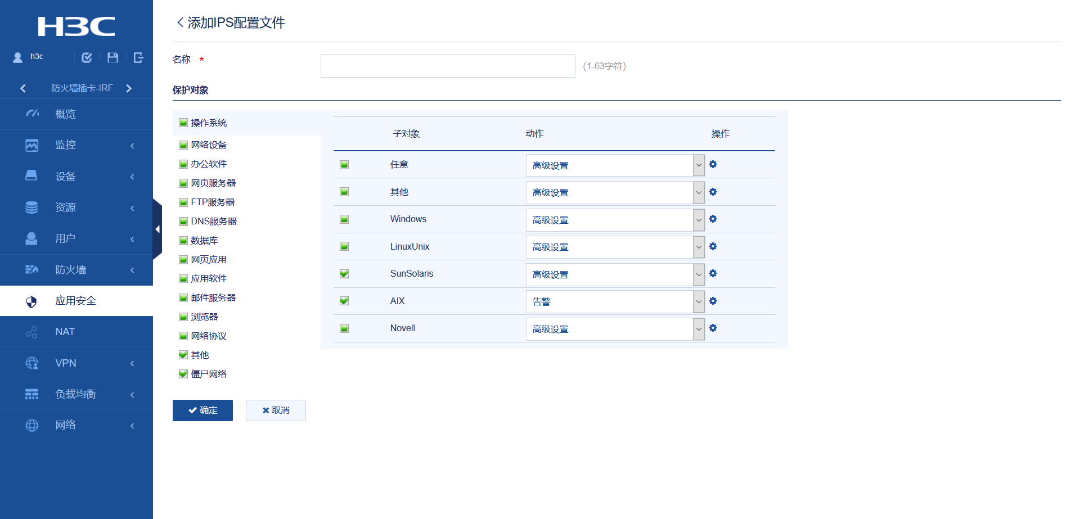This screenshot has width=1080, height=519.
Task: Toggle the SunSolaris checkbox
Action: coord(344,274)
